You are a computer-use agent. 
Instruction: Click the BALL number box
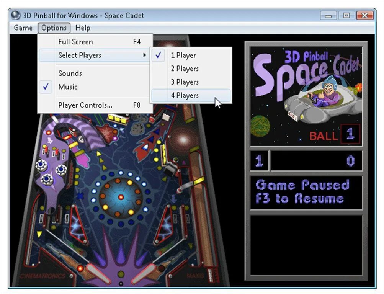(x=350, y=134)
